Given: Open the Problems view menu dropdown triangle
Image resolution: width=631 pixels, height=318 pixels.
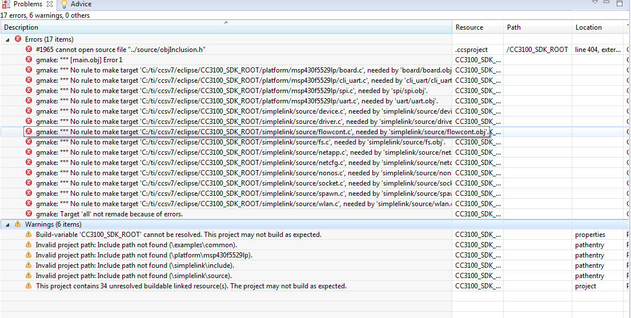Looking at the screenshot, I should pos(595,3).
